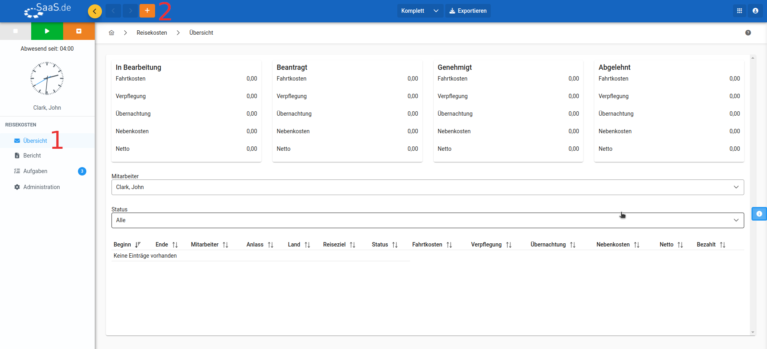This screenshot has width=767, height=349.
Task: Open the Status dropdown showing Alle
Action: (428, 220)
